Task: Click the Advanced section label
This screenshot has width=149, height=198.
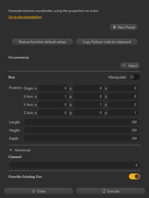Action: [x=23, y=150]
